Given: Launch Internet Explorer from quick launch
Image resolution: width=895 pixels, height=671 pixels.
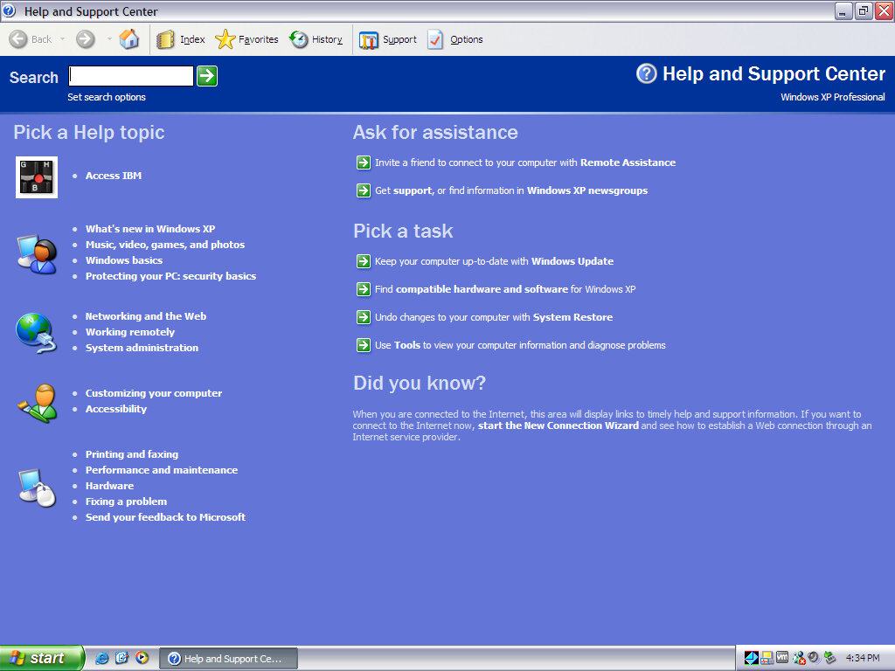Looking at the screenshot, I should pyautogui.click(x=102, y=658).
